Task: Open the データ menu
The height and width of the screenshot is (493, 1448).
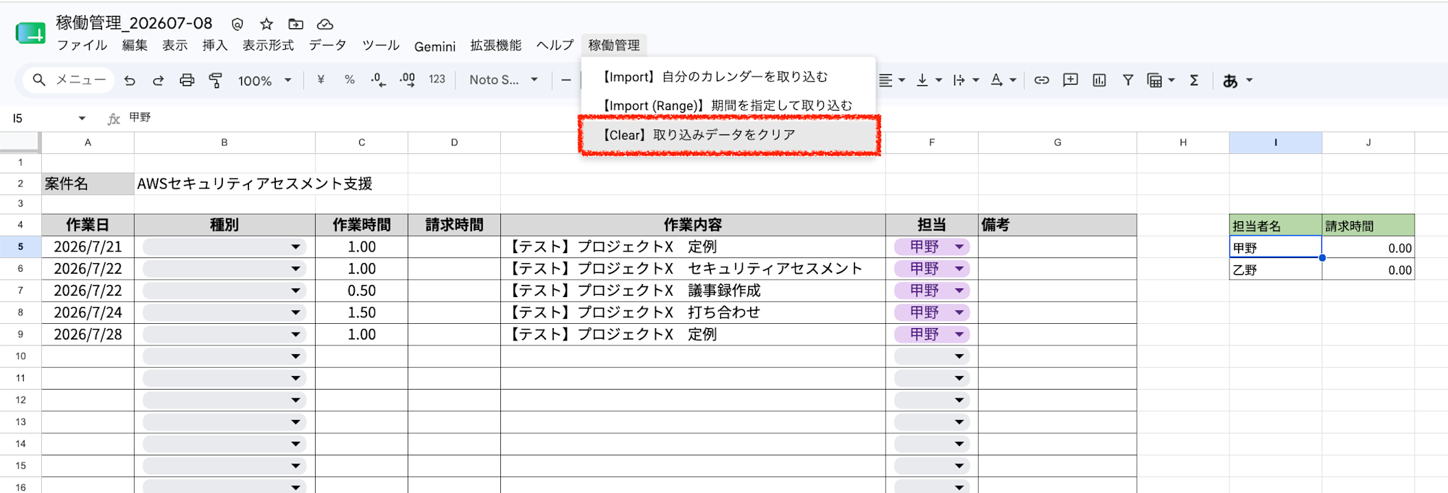Action: (328, 46)
